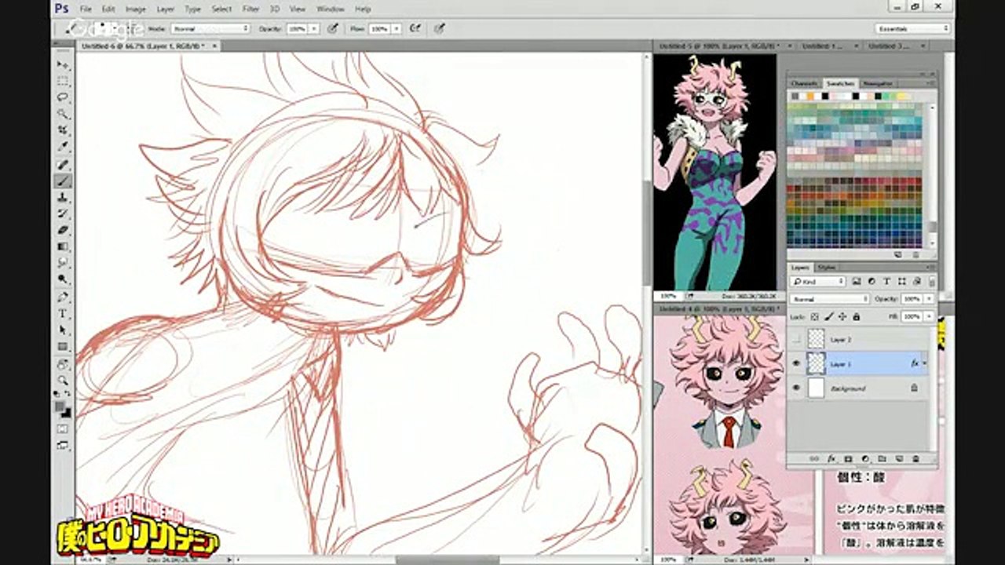Image resolution: width=1005 pixels, height=565 pixels.
Task: Change screen mode from the toolbox
Action: click(63, 445)
